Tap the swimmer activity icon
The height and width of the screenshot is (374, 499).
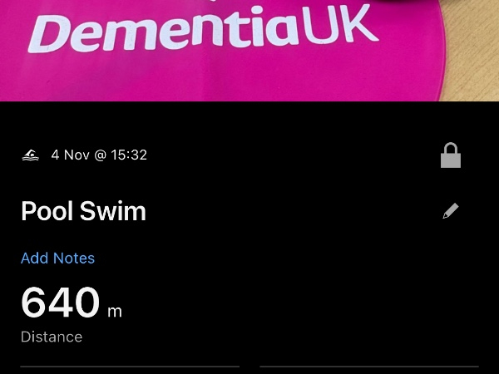coord(30,155)
